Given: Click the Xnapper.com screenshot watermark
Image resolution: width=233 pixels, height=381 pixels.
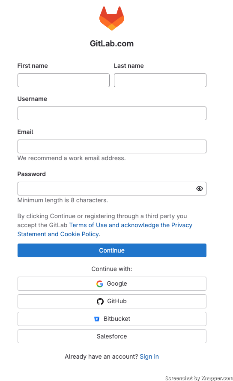Looking at the screenshot, I should coord(199,378).
